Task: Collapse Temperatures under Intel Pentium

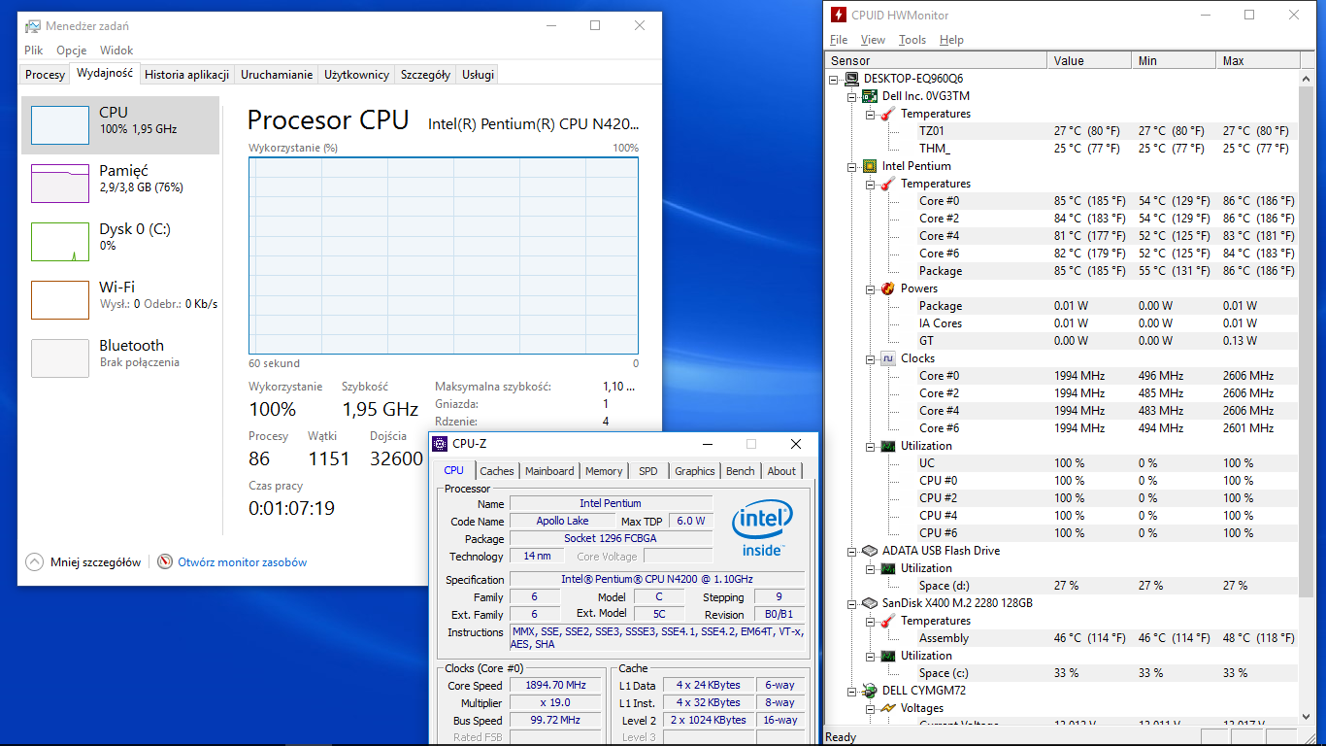Action: 871,184
